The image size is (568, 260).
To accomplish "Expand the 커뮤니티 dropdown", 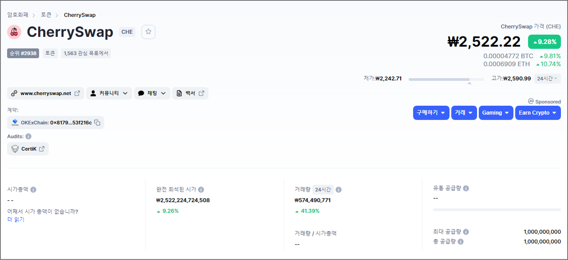I will pyautogui.click(x=109, y=93).
